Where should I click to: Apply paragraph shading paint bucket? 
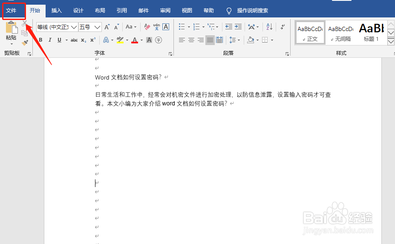pos(251,40)
